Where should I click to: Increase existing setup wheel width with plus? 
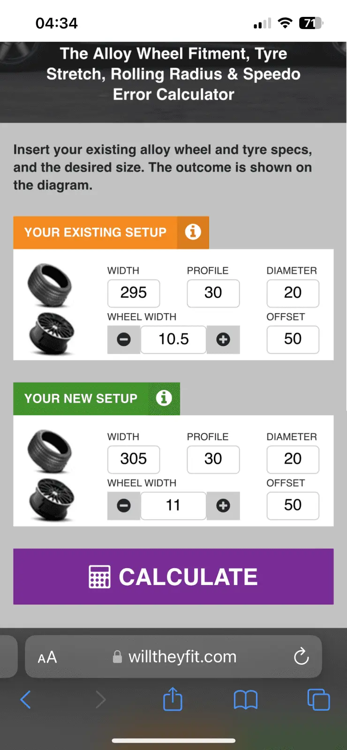pyautogui.click(x=223, y=339)
